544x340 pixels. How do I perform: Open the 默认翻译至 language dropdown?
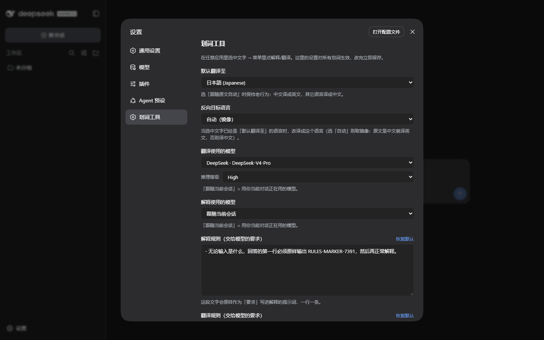307,82
